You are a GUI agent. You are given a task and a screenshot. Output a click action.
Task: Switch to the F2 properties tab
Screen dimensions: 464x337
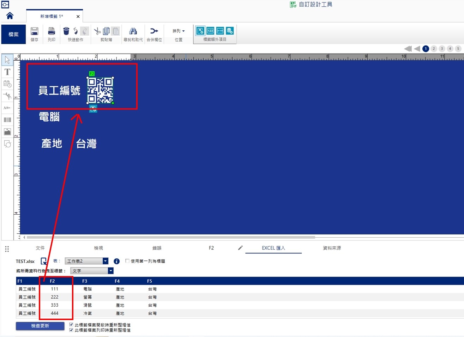[x=211, y=248]
